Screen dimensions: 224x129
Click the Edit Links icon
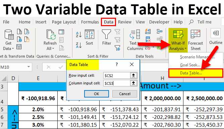pos(62,48)
